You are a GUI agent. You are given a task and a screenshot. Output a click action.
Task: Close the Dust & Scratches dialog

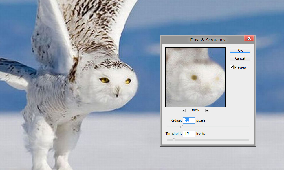click(x=249, y=38)
